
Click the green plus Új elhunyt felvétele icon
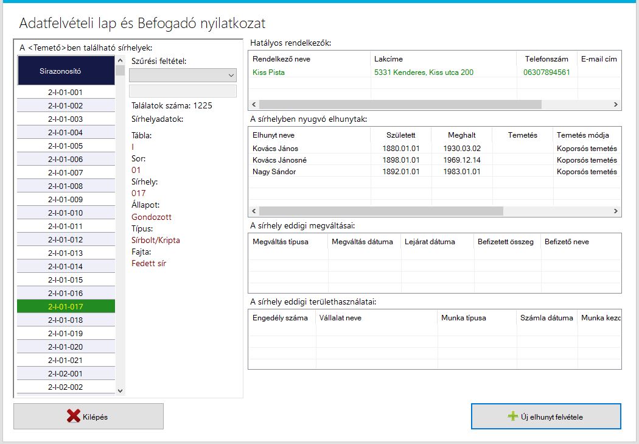513,417
